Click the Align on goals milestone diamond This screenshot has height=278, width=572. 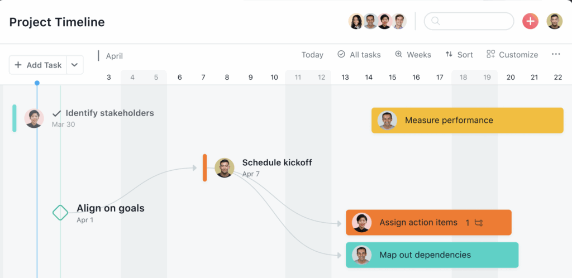pos(60,213)
